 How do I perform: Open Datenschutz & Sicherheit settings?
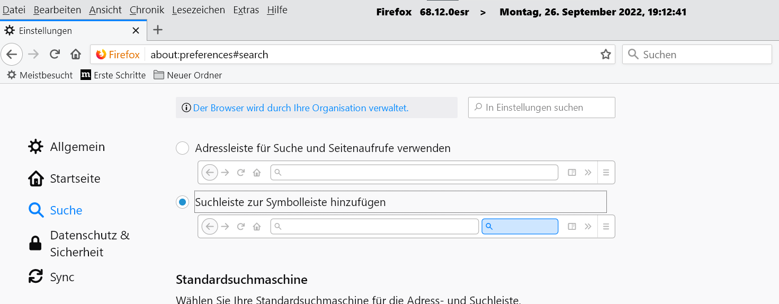click(90, 243)
